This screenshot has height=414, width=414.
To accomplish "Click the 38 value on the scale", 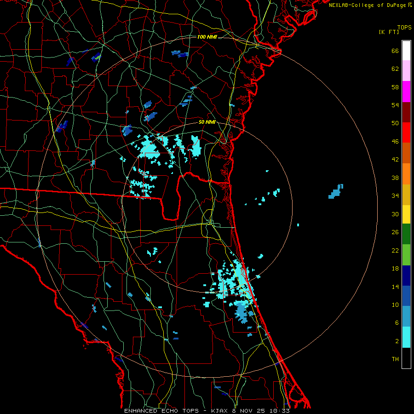I will 395,178.
